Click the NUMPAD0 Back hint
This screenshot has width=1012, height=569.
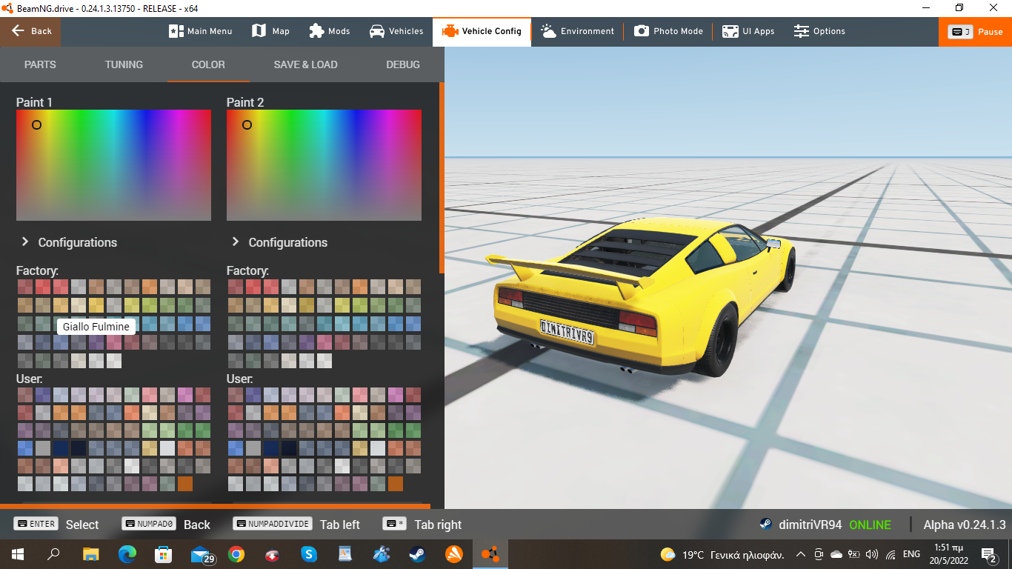pos(166,525)
